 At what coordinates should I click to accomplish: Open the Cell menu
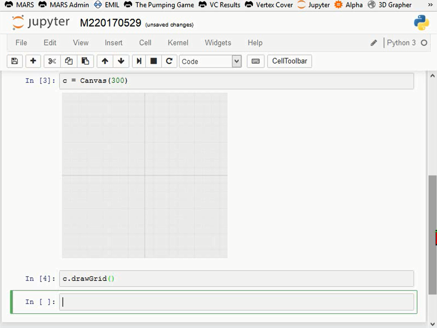145,43
